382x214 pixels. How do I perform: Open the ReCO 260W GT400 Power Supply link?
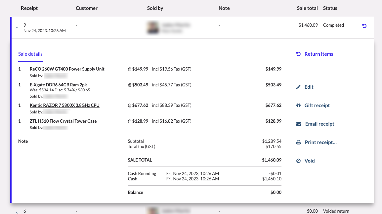pyautogui.click(x=67, y=69)
